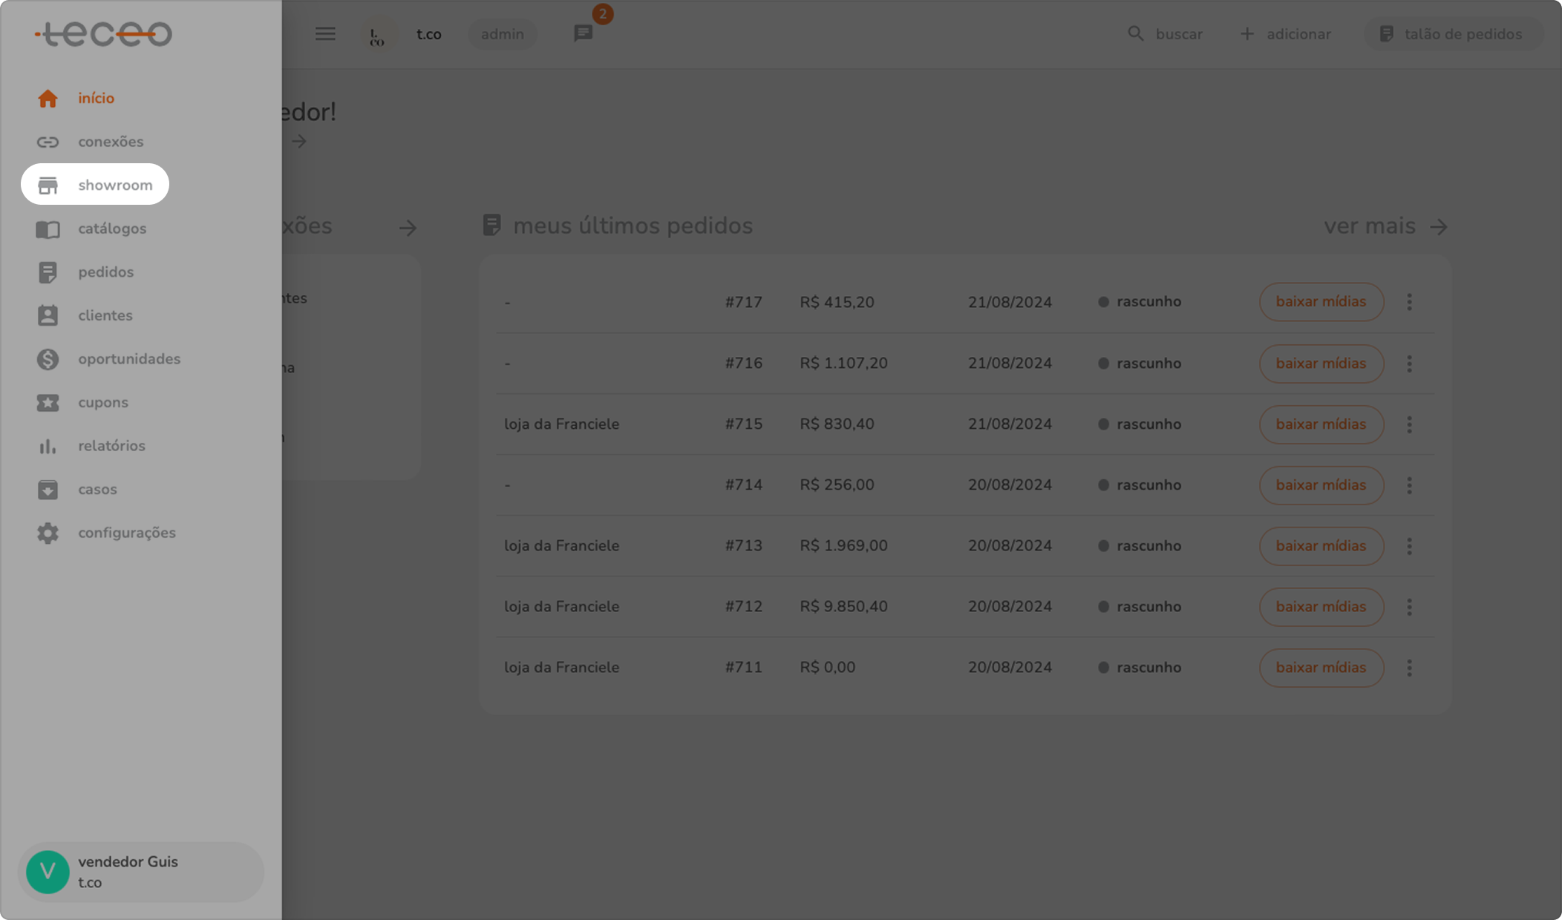Open catálogos book icon in sidebar
The image size is (1562, 920).
point(48,229)
